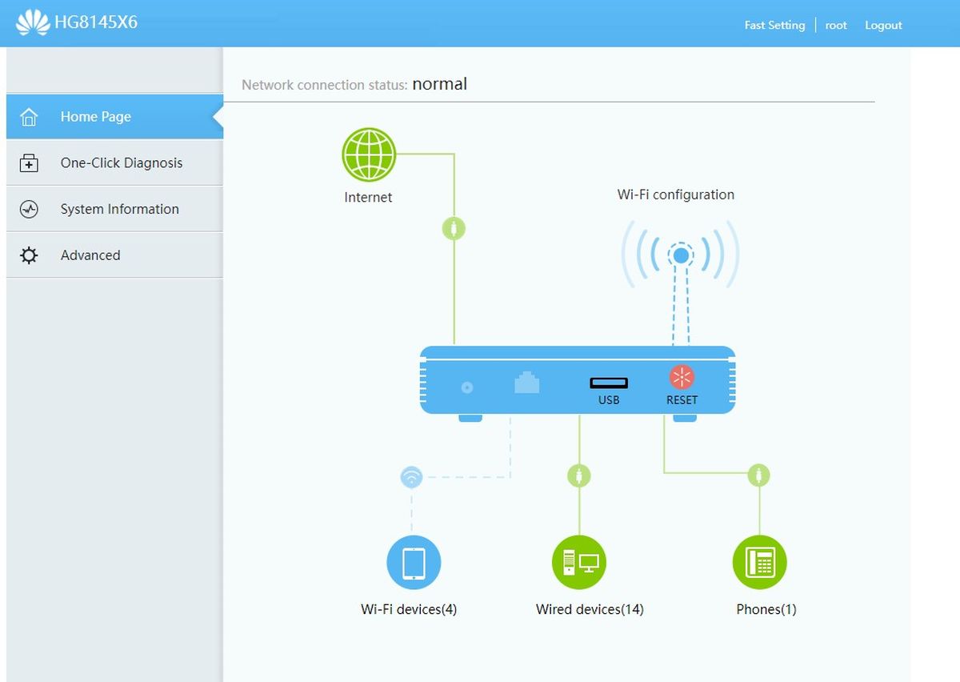Viewport: 960px width, 682px height.
Task: Click the Ethernet port icon on router
Action: pyautogui.click(x=526, y=383)
